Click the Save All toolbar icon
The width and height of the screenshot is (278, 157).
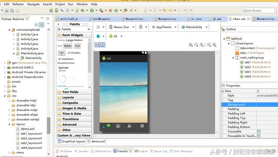point(12,10)
